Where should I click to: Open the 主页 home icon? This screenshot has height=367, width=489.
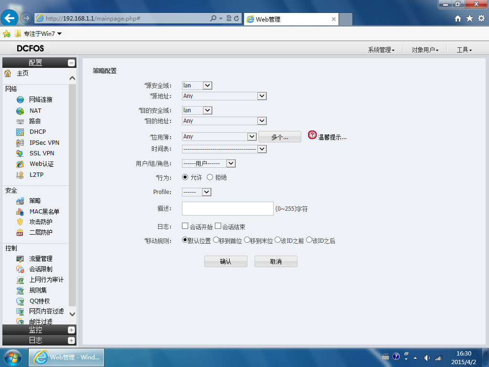pyautogui.click(x=8, y=73)
